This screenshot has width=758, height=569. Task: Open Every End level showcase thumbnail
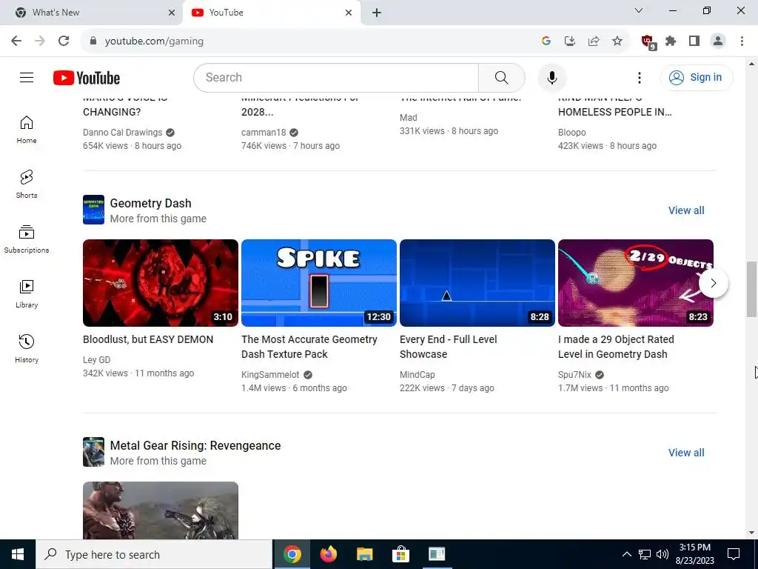point(477,283)
